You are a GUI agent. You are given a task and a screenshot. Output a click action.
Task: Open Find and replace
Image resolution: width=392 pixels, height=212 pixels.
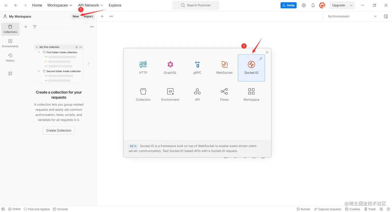click(37, 209)
